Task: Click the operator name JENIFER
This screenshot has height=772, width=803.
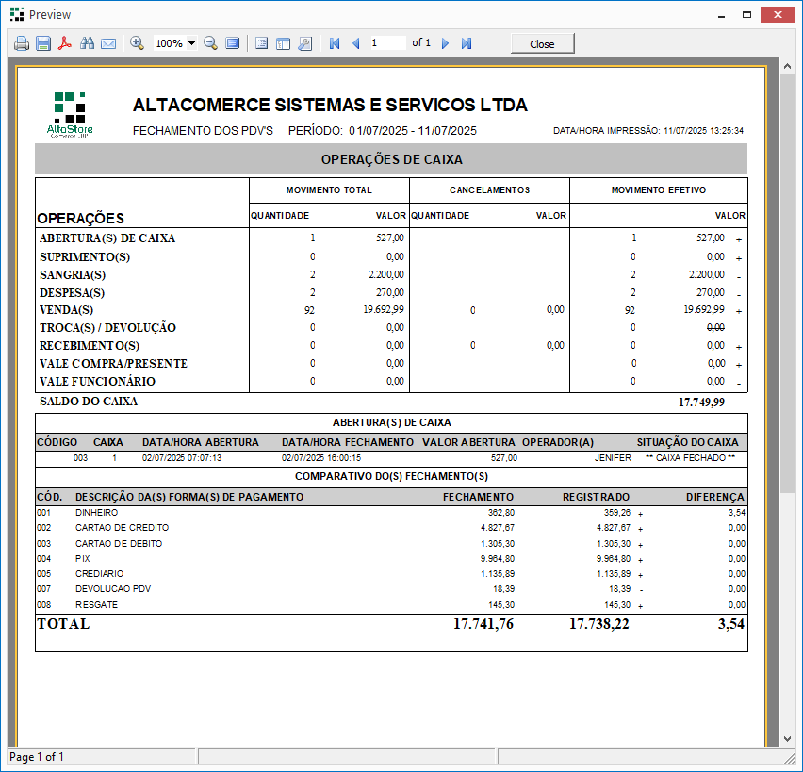Action: coord(613,457)
